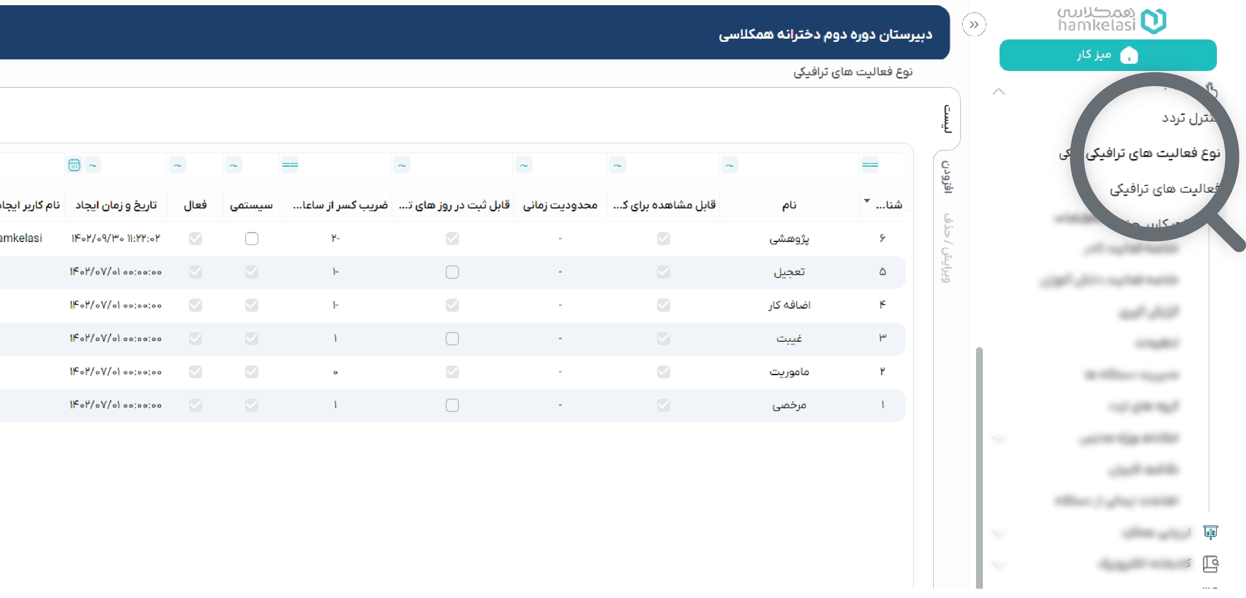Select نوع فعالیت های ترافیکی menu item

[1152, 153]
